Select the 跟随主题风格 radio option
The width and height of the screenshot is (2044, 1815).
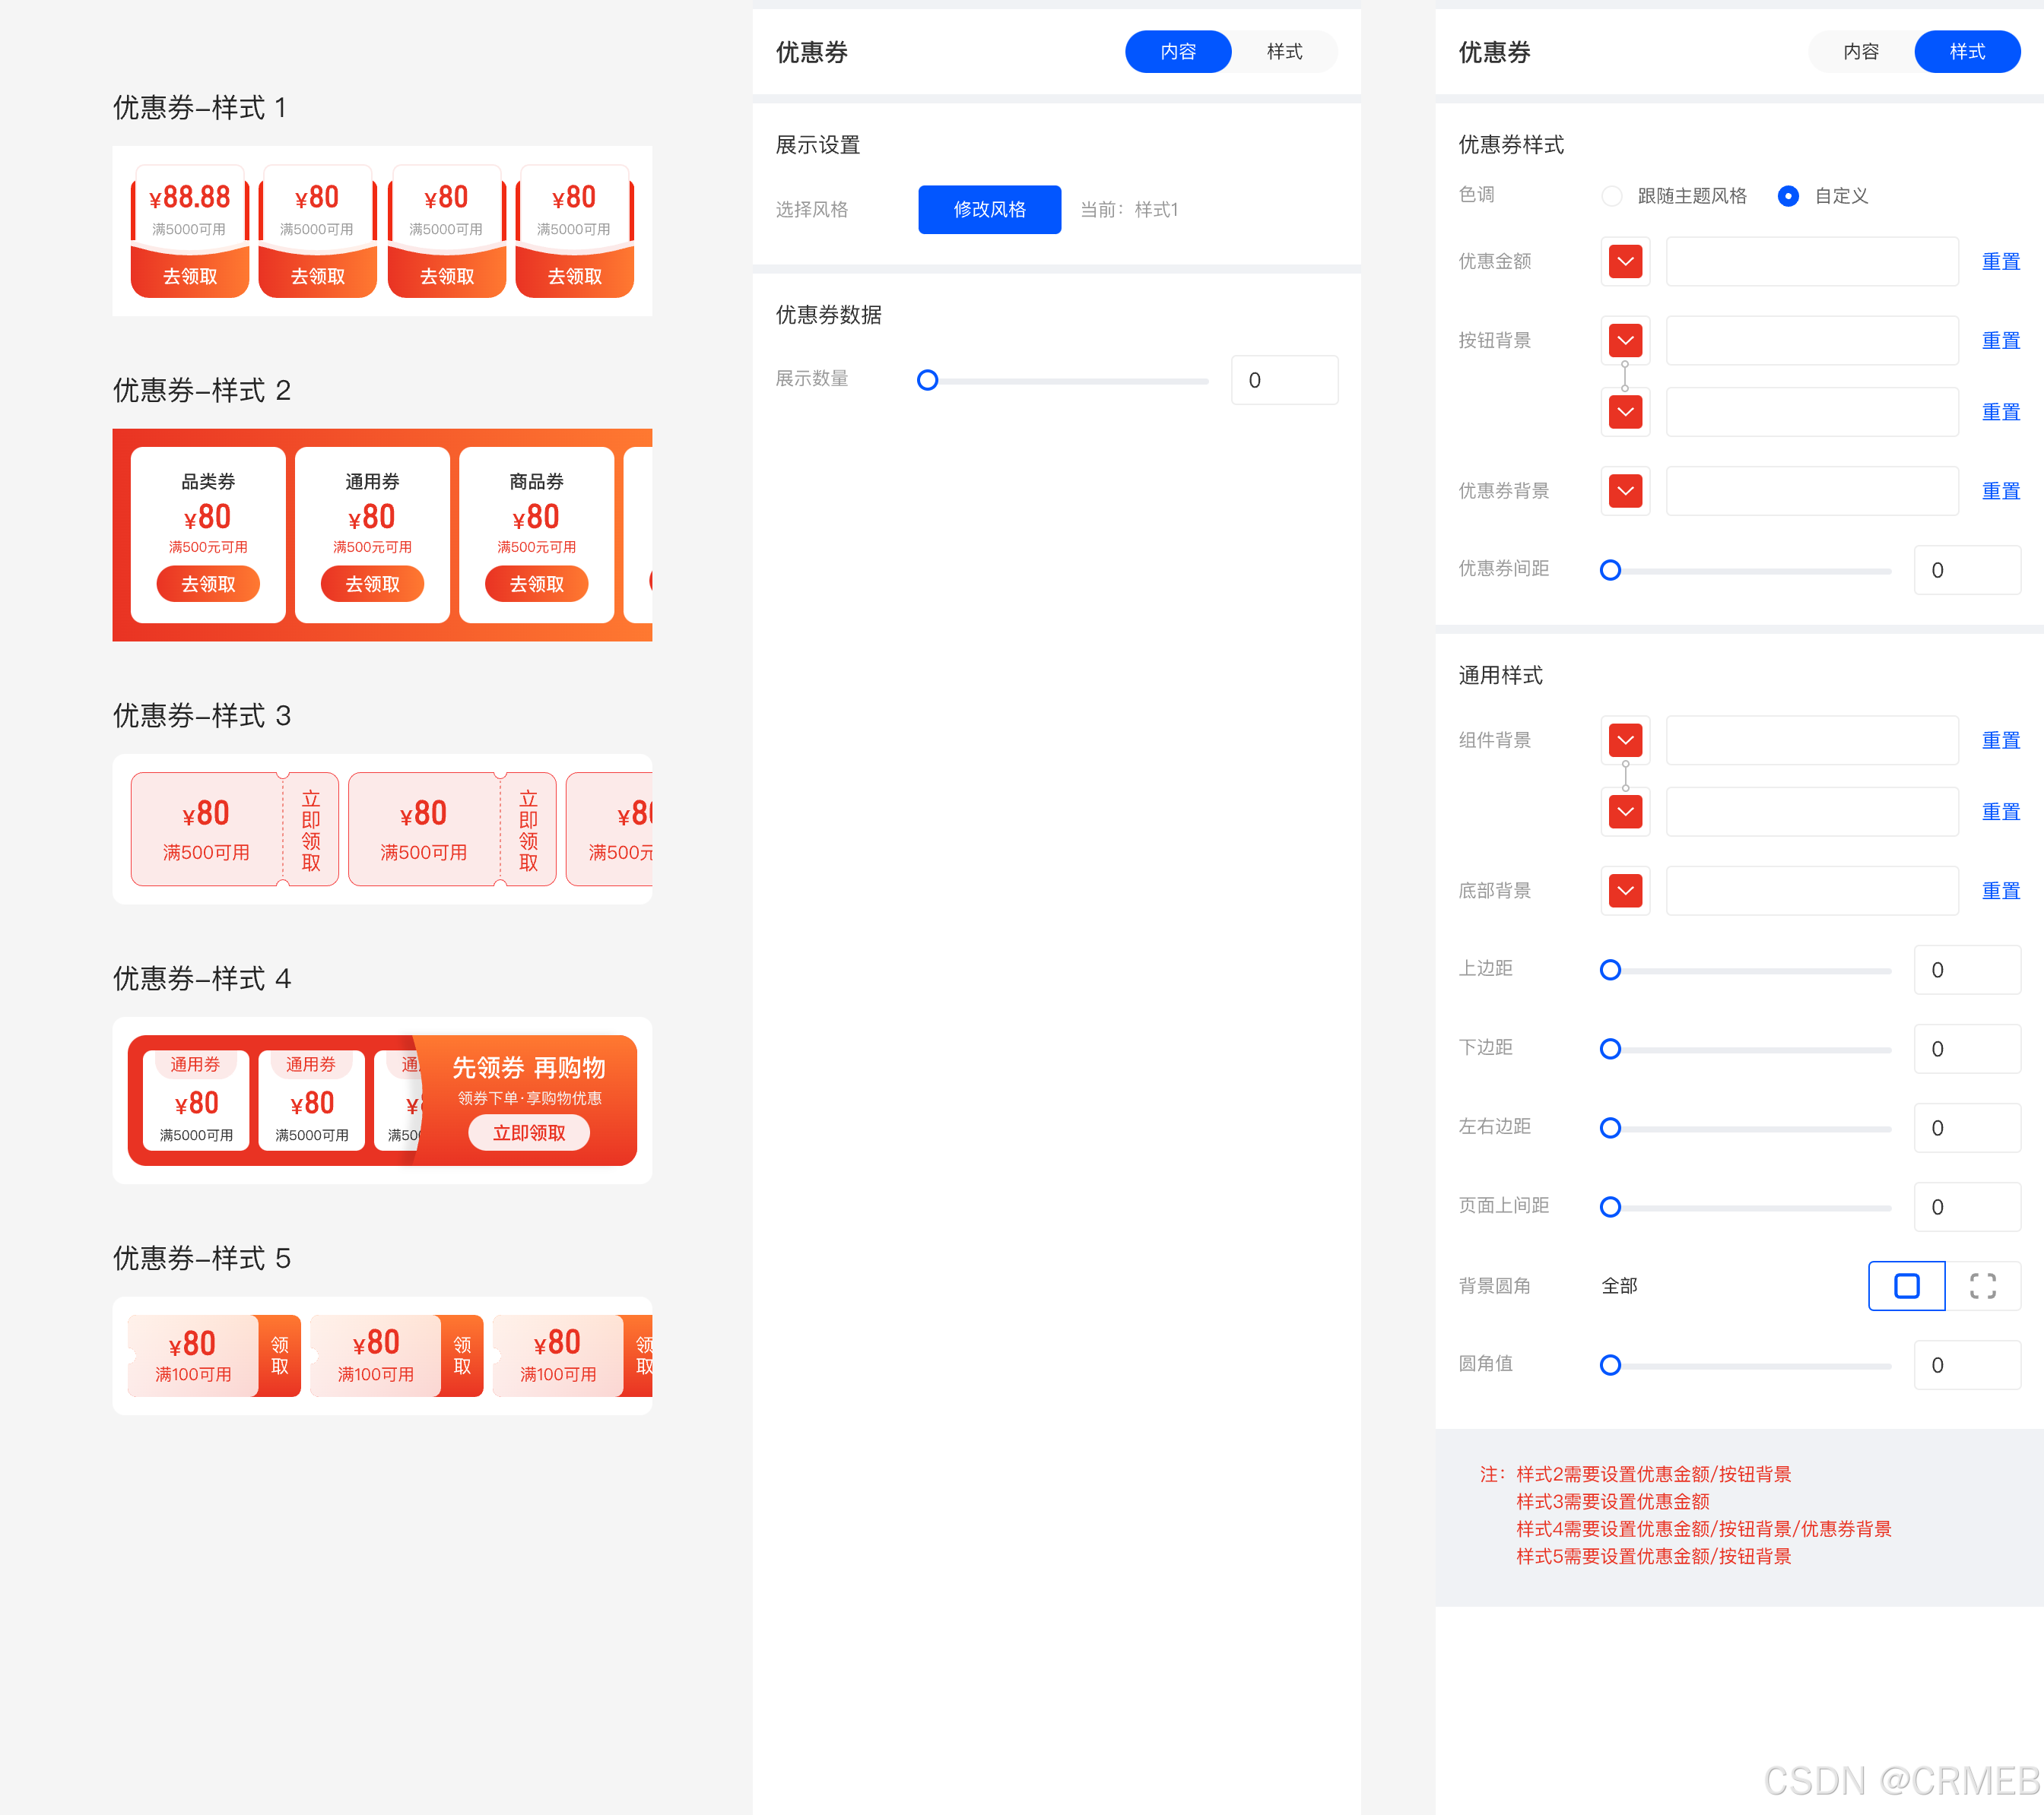click(1612, 196)
